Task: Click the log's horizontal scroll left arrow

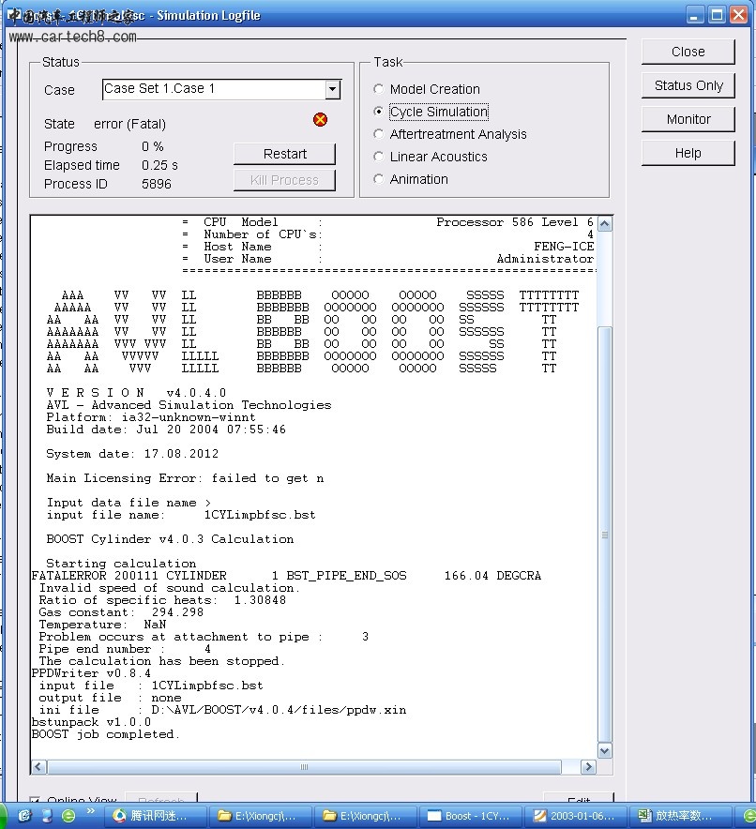Action: point(38,766)
